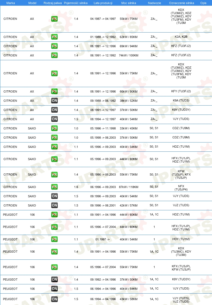
Task: Select the power cell 42kW / 57KM
Action: (129, 205)
